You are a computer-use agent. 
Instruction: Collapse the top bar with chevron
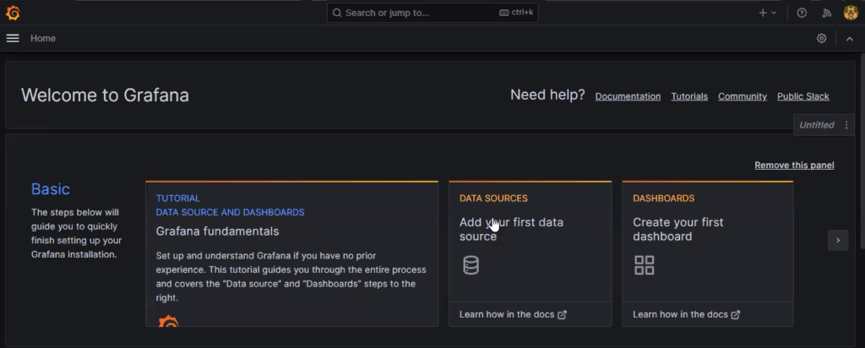click(x=850, y=39)
